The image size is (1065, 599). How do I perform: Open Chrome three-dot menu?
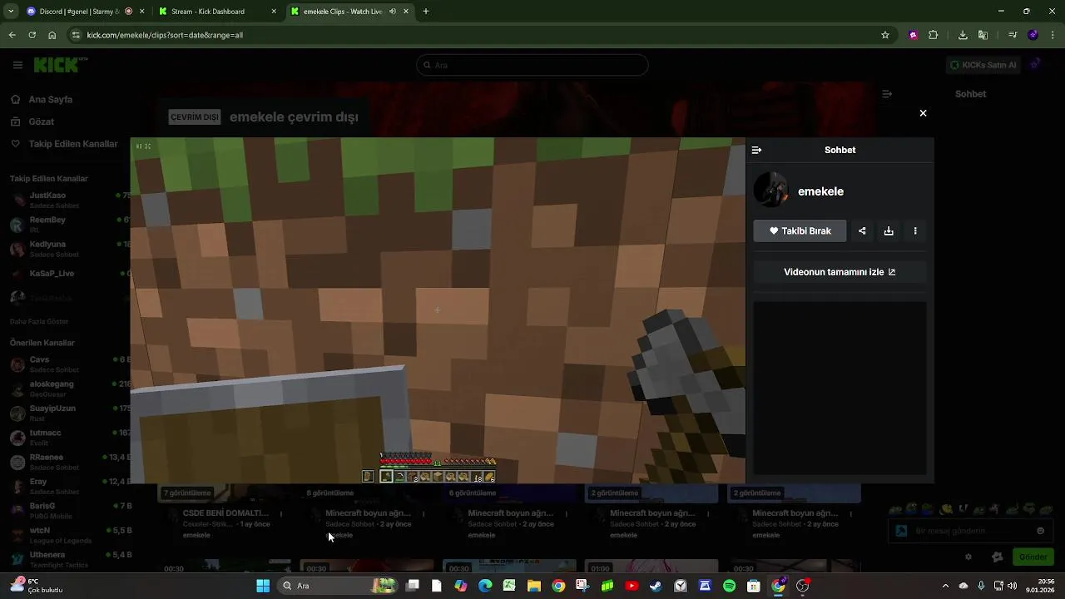pos(1053,35)
